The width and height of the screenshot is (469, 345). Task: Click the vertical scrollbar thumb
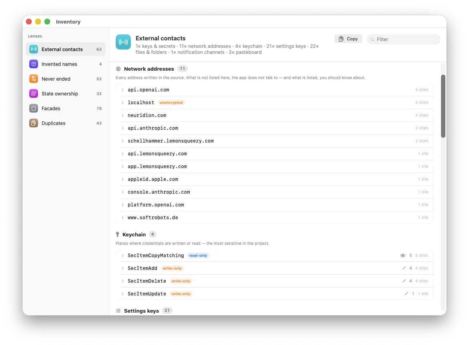pos(443,106)
